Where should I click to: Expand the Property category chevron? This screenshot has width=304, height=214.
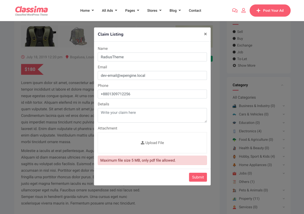point(284,199)
